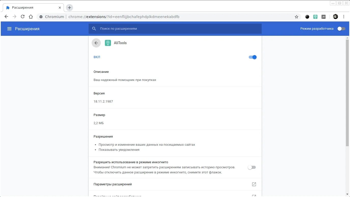Click the version number 18.11.2.1987
The image size is (350, 197).
point(103,102)
